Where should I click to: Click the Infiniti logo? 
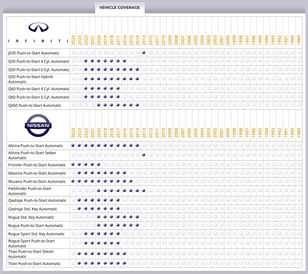[38, 27]
